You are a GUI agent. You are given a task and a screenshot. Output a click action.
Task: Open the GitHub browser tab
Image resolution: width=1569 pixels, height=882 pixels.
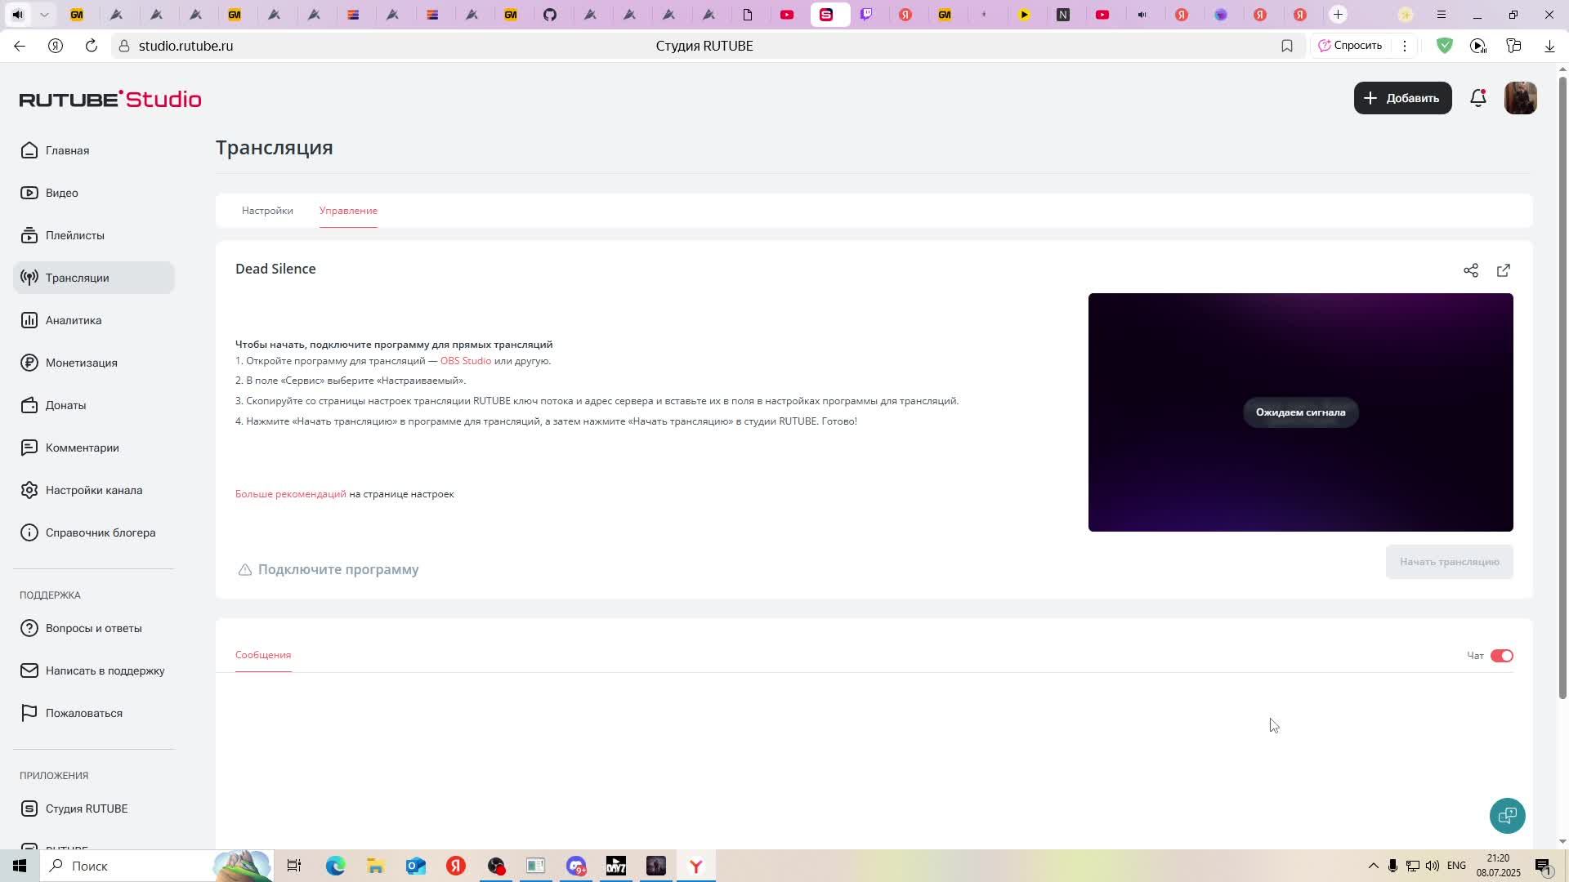[550, 15]
